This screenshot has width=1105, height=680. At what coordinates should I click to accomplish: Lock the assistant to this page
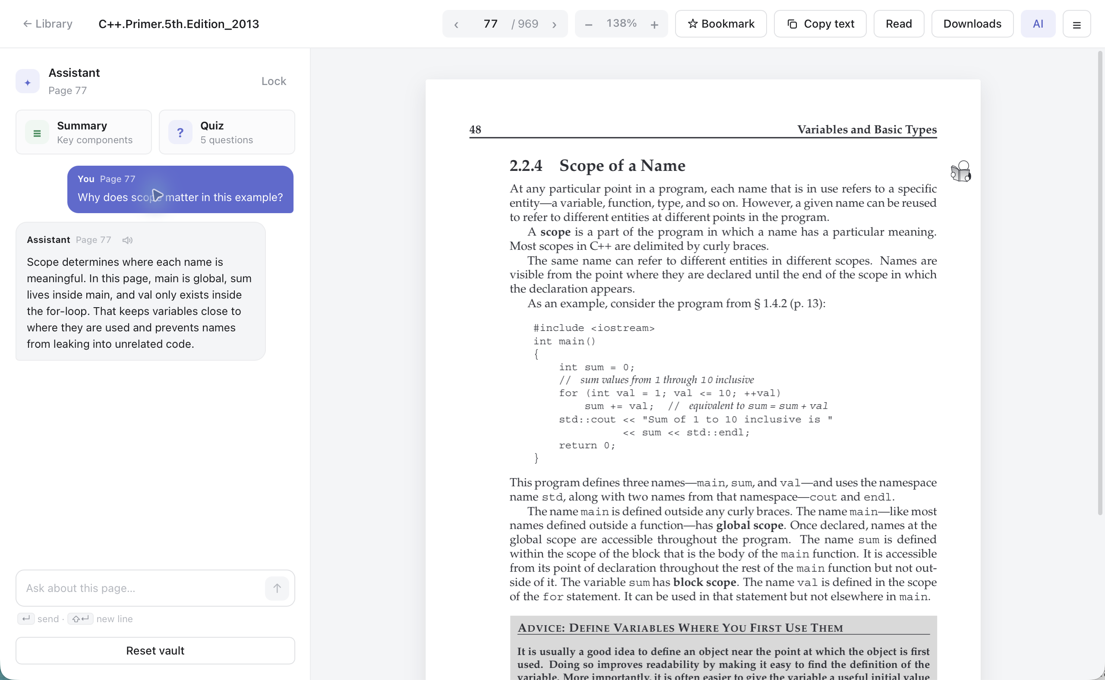[274, 81]
